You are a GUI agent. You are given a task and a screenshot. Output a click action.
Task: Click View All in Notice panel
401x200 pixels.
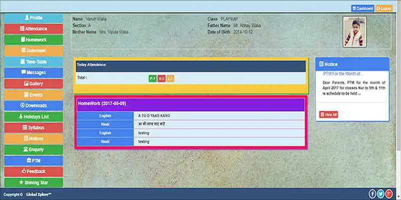[329, 114]
